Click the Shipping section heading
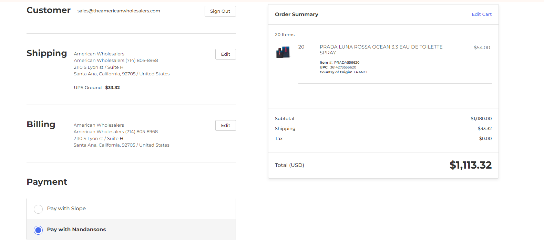The width and height of the screenshot is (544, 245). (x=47, y=53)
